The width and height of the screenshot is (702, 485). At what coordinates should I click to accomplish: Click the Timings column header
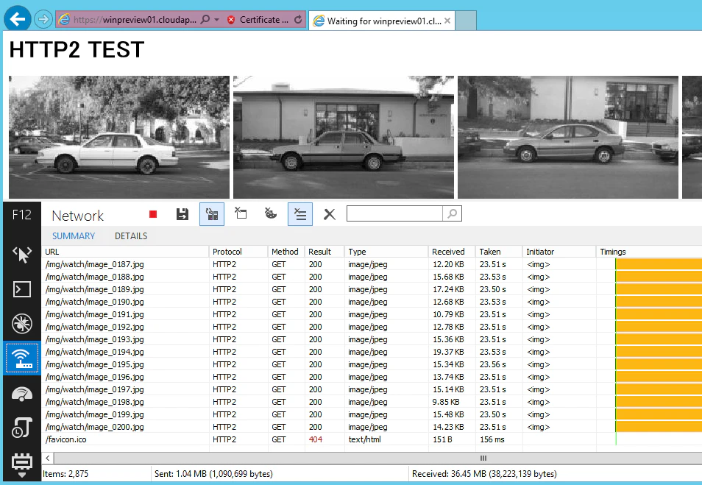649,252
